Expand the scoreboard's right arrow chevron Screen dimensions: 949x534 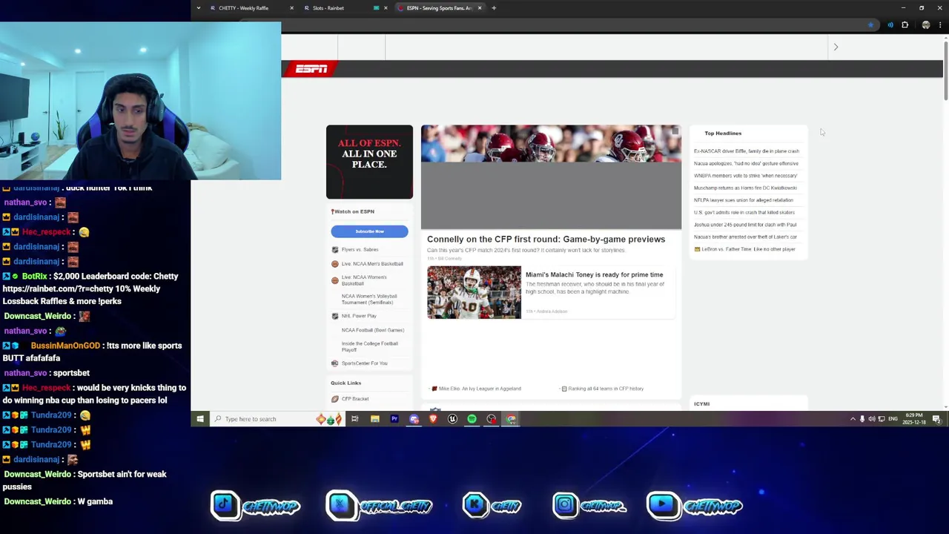pyautogui.click(x=836, y=47)
